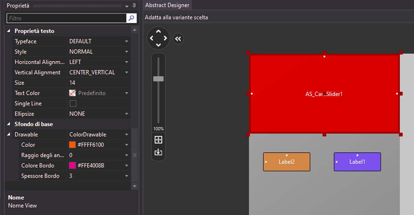The height and width of the screenshot is (215, 414).
Task: Open the Colore Bordo dropdown arrow
Action: (126, 166)
